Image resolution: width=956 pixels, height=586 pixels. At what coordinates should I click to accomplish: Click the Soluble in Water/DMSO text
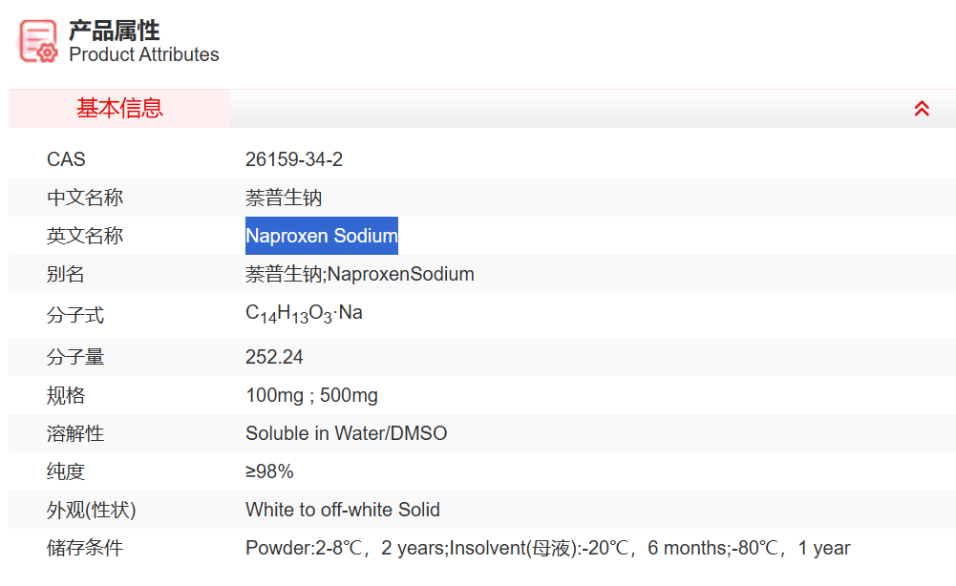click(346, 433)
